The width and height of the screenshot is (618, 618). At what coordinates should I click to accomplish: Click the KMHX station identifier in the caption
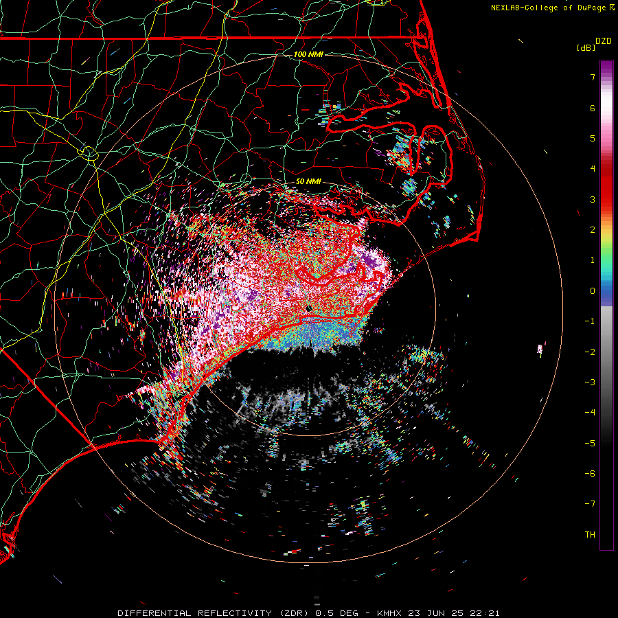[389, 613]
